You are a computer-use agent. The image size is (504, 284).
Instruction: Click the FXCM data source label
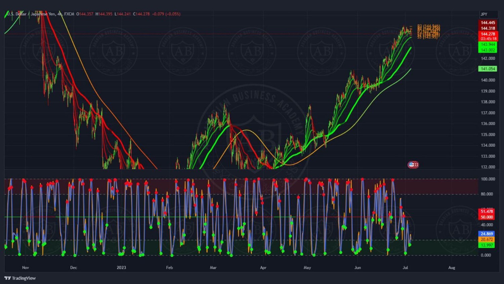69,14
